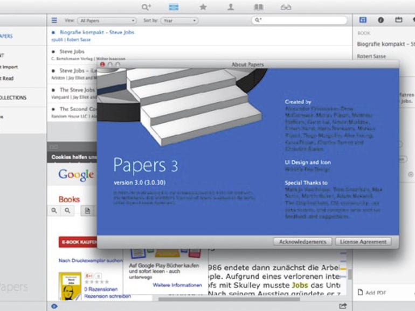Select the PAPERS sidebar header
The width and height of the screenshot is (415, 311).
click(x=6, y=36)
